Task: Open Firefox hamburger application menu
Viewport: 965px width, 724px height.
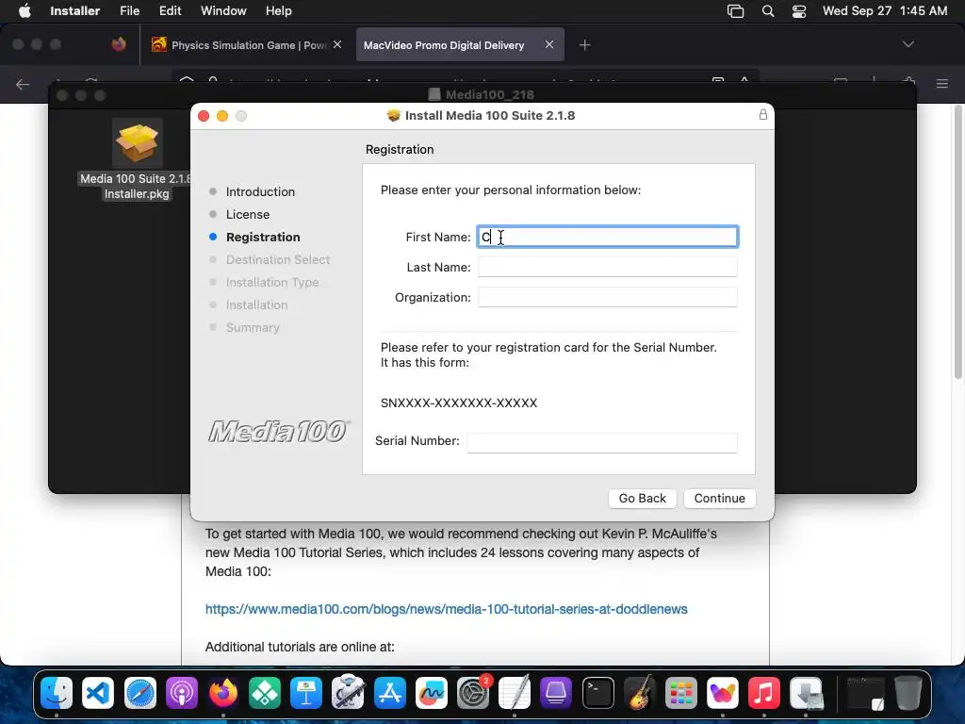Action: 941,84
